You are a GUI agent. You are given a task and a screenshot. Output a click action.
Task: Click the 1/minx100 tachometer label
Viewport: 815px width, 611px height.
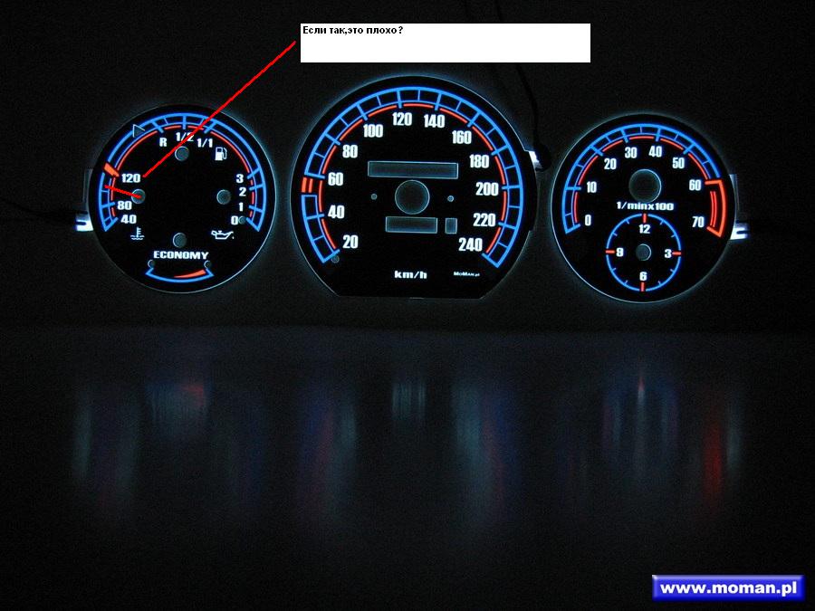[645, 206]
